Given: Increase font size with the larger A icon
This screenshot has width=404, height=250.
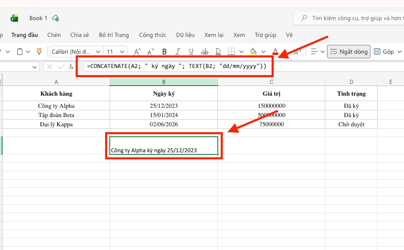Looking at the screenshot, I should pos(137,52).
